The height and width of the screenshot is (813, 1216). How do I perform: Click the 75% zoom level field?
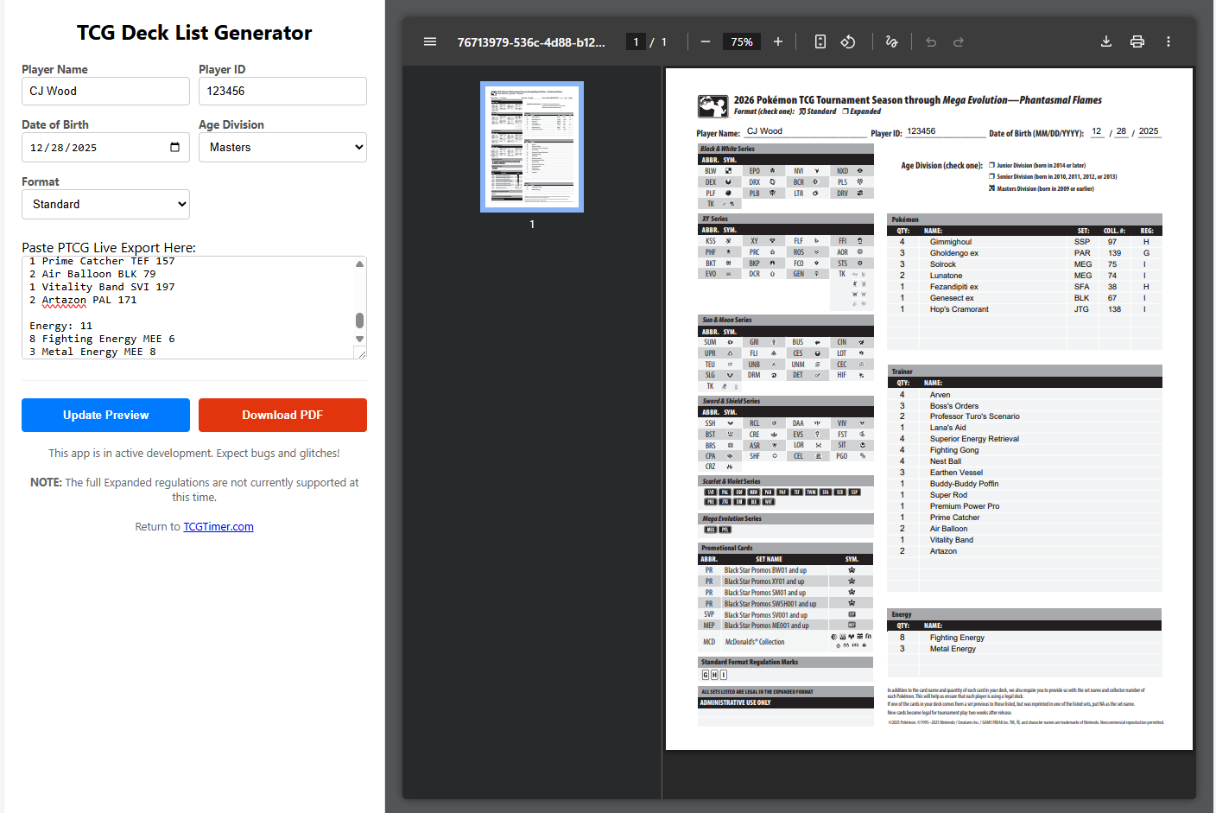click(742, 41)
